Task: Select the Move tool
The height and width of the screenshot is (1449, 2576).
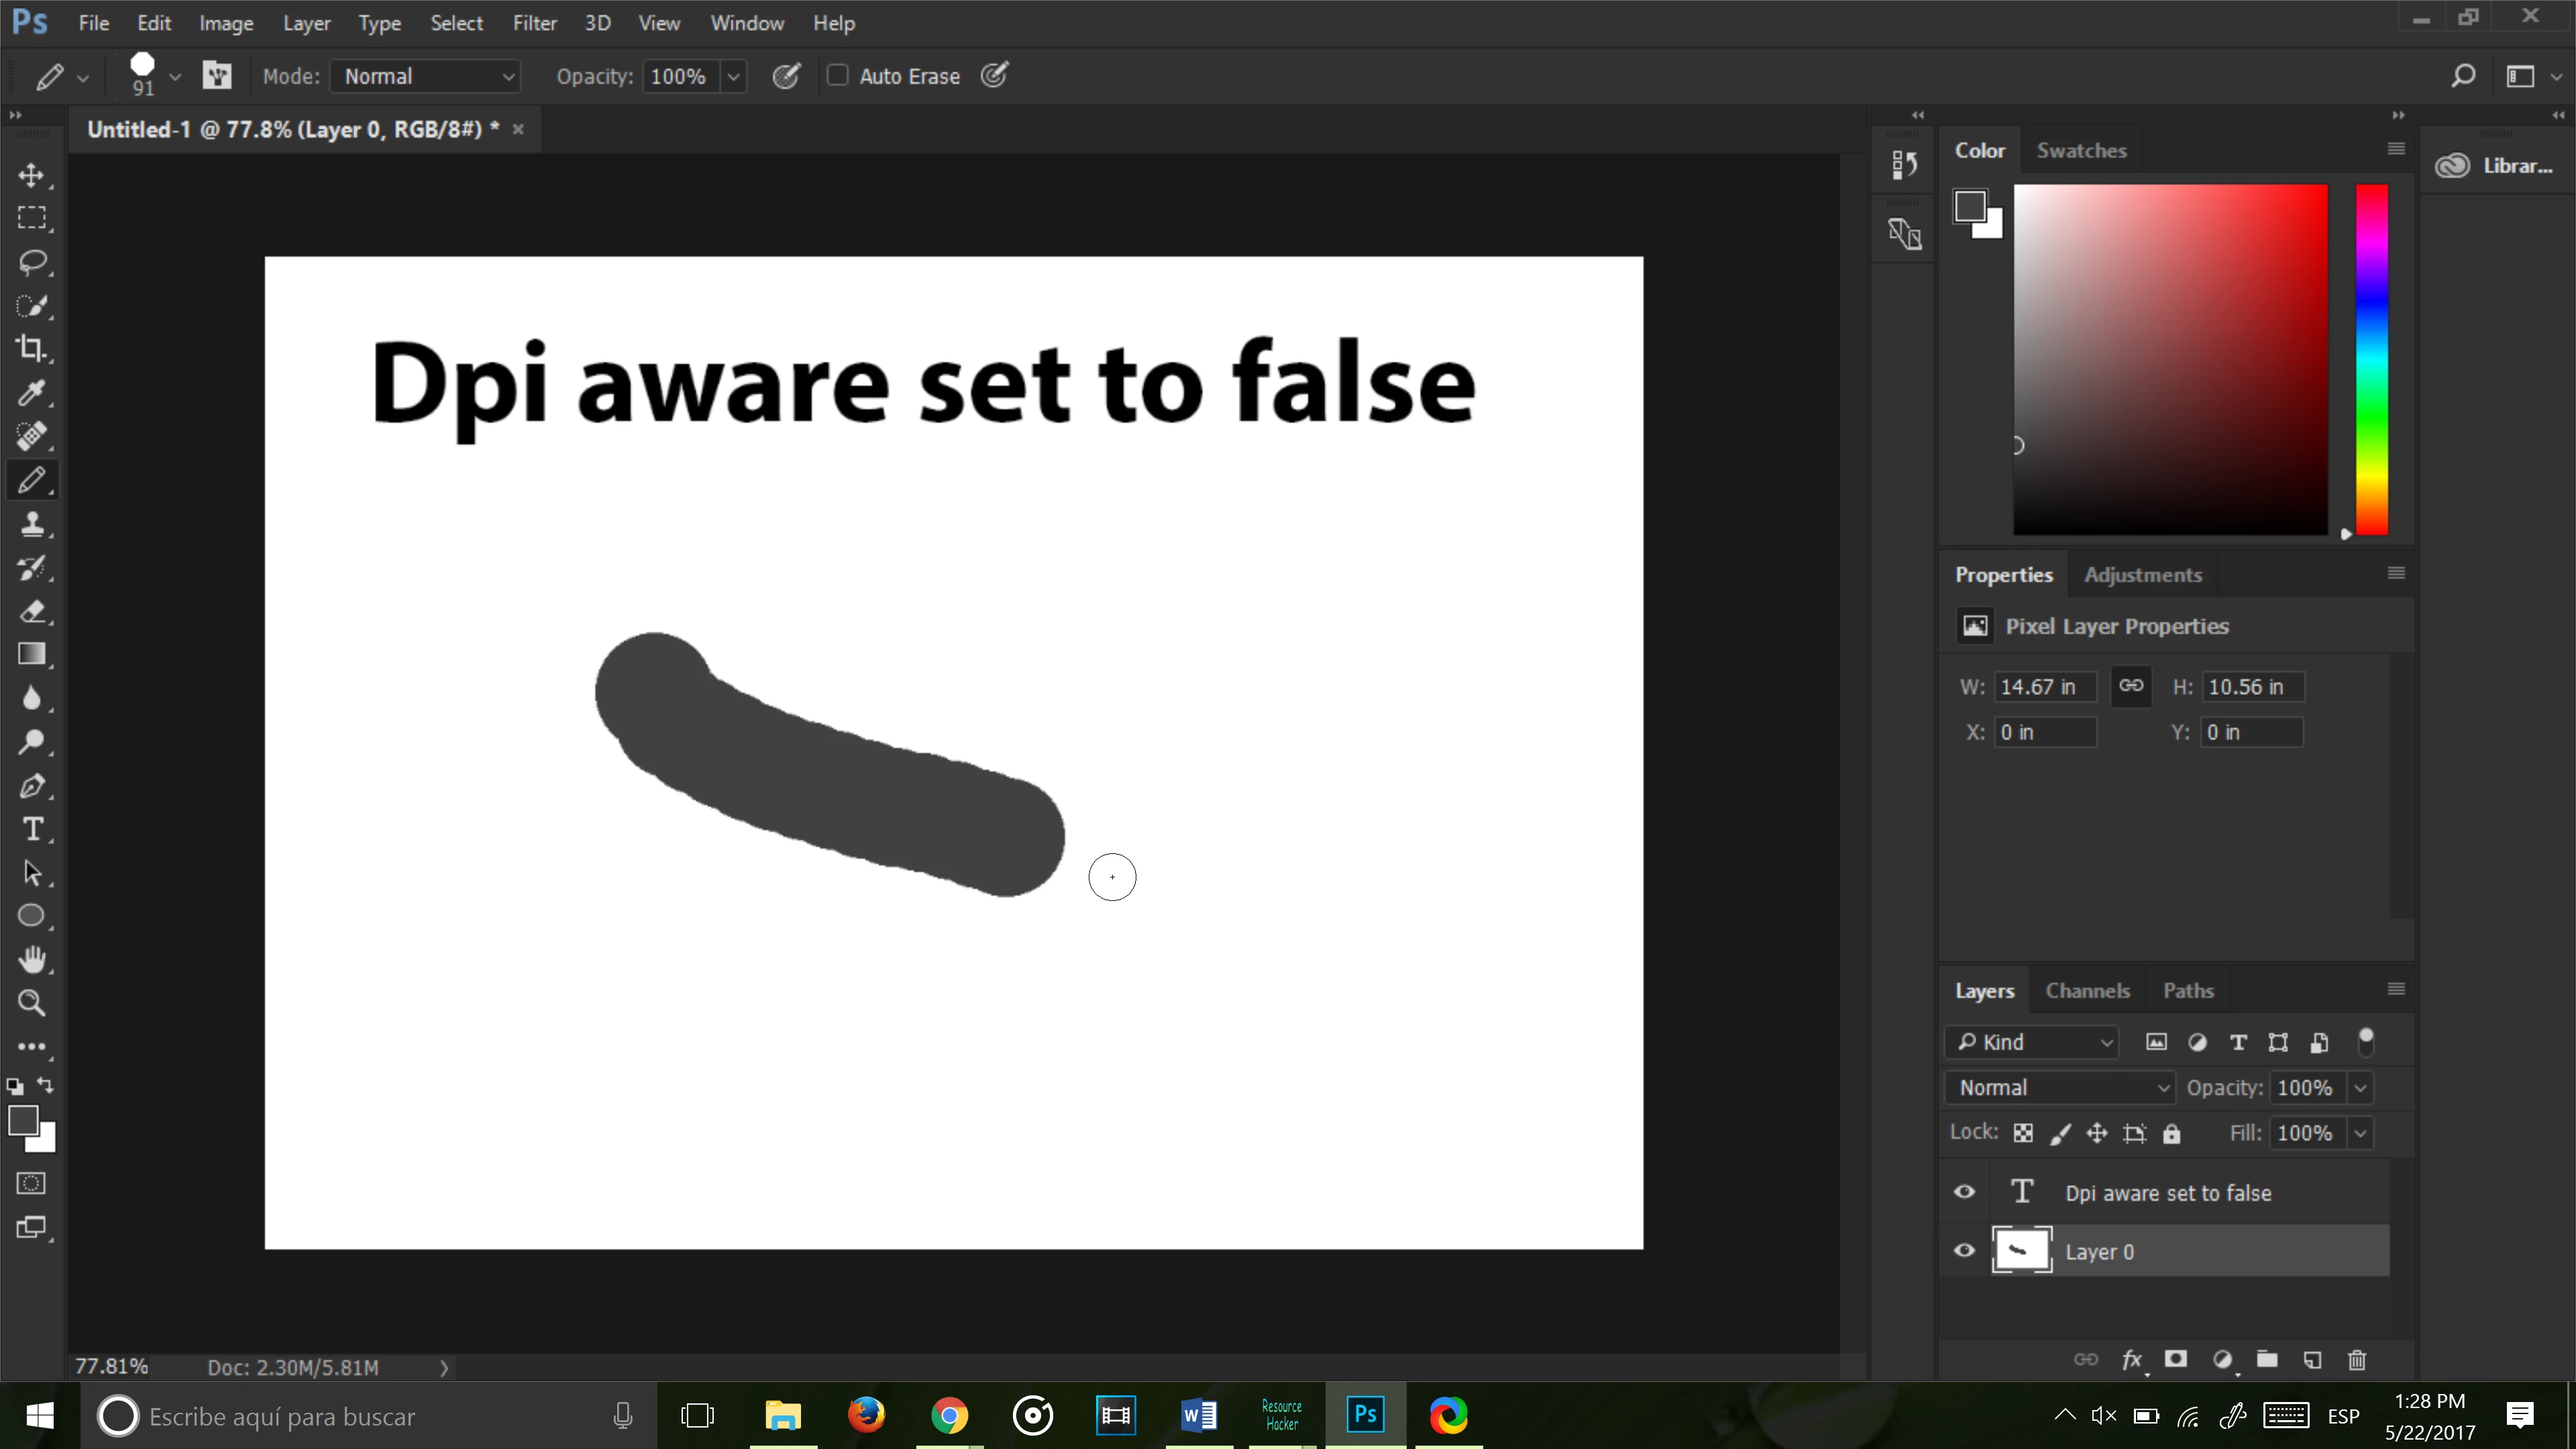Action: 32,176
